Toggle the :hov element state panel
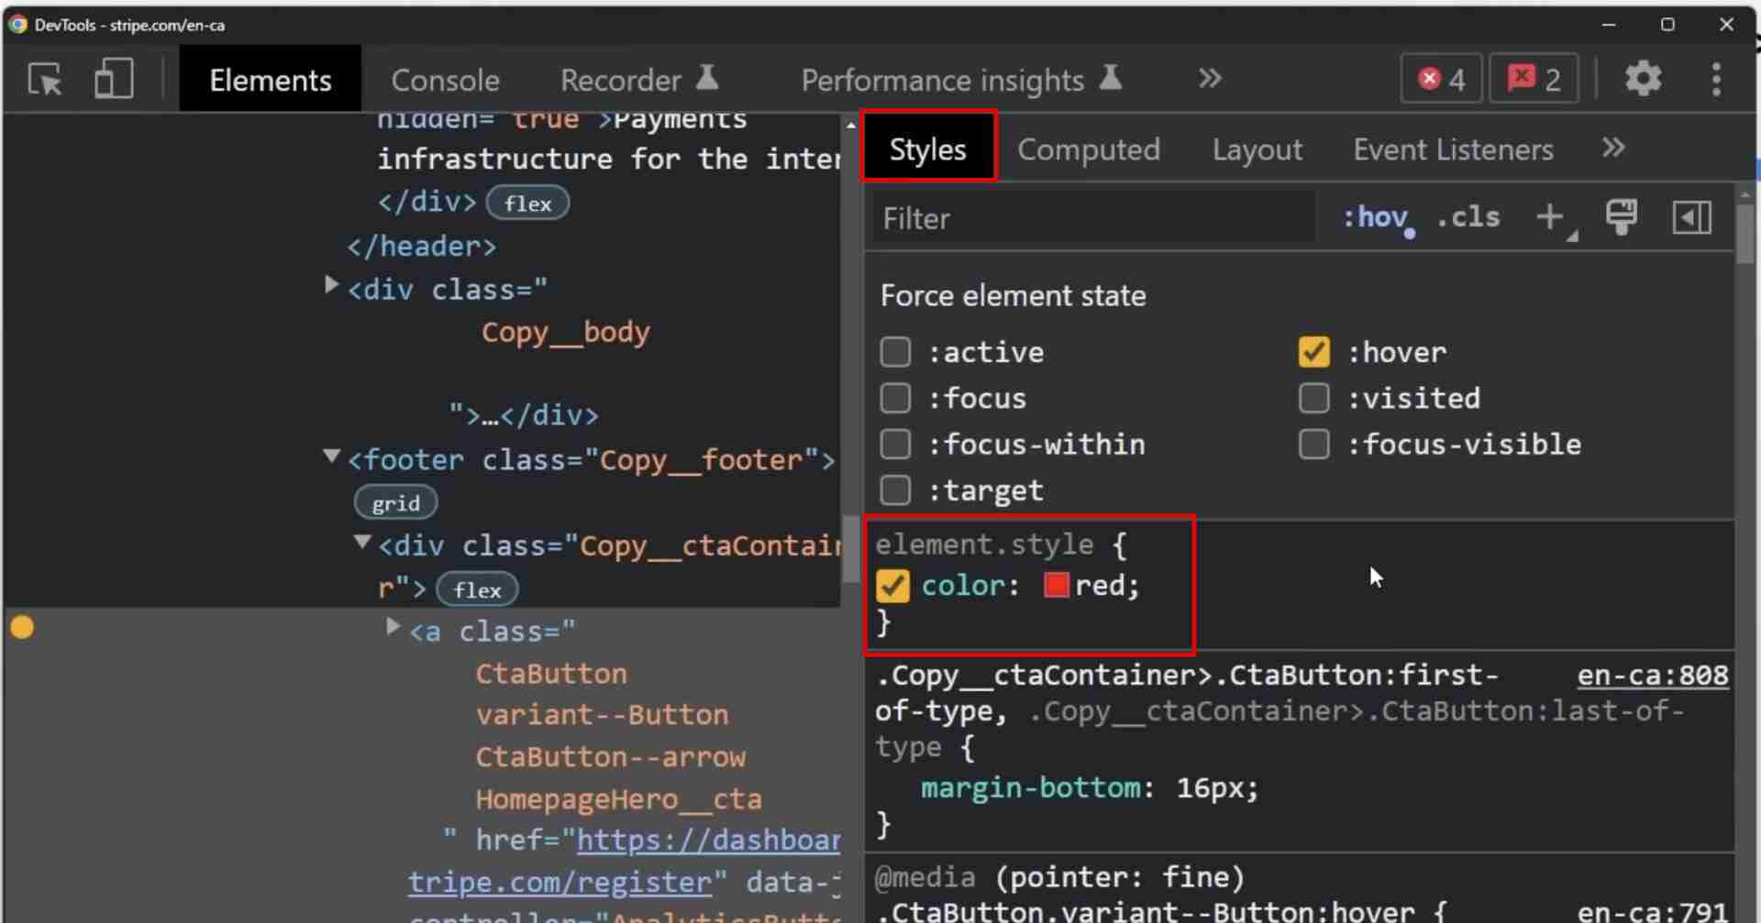 click(x=1378, y=218)
